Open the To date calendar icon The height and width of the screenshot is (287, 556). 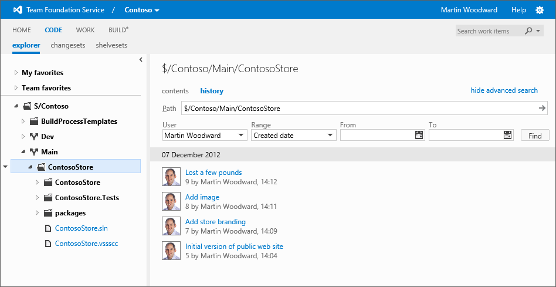[507, 135]
